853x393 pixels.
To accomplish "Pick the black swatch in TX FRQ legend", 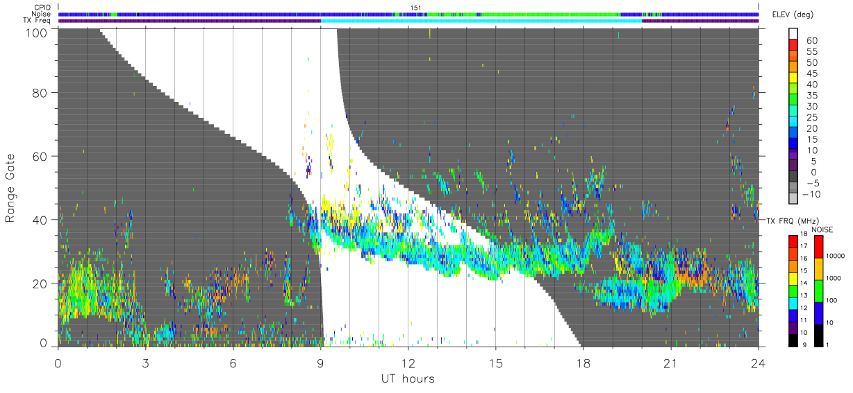I will point(793,340).
